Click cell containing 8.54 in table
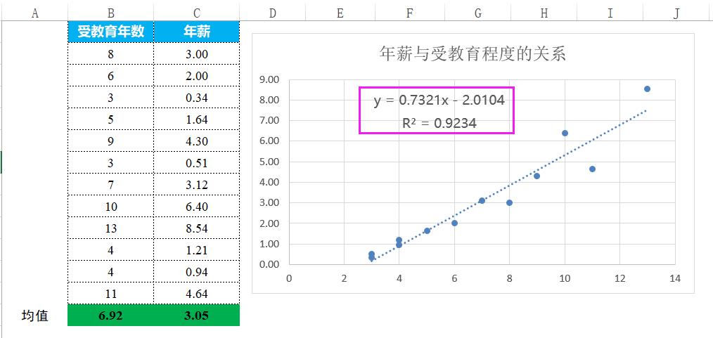The width and height of the screenshot is (713, 338). coord(196,229)
